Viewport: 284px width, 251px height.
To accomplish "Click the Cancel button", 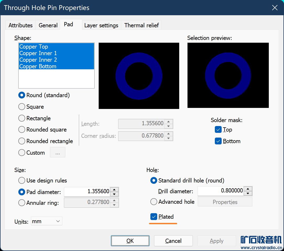I will (x=173, y=241).
